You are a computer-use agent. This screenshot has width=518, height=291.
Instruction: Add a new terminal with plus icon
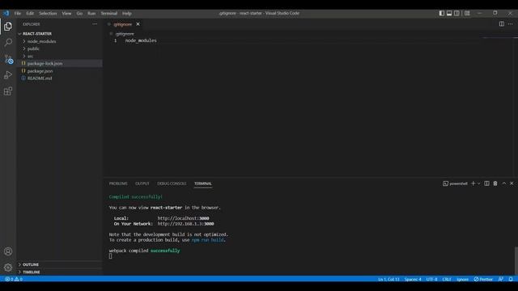pos(473,183)
